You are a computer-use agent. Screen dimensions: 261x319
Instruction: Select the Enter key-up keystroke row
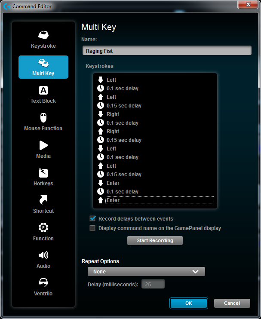click(x=156, y=200)
